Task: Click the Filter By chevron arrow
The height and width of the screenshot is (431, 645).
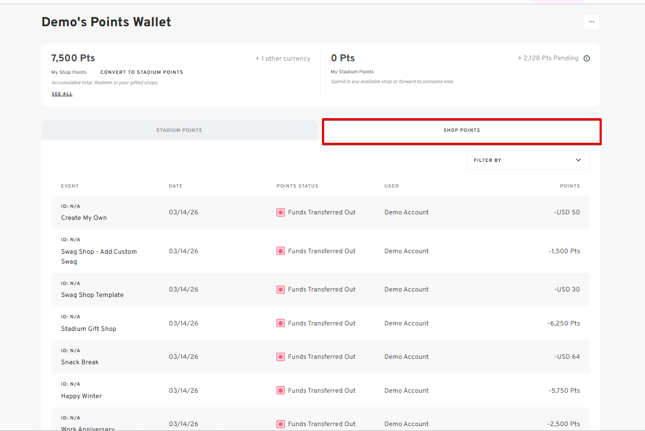Action: tap(578, 160)
